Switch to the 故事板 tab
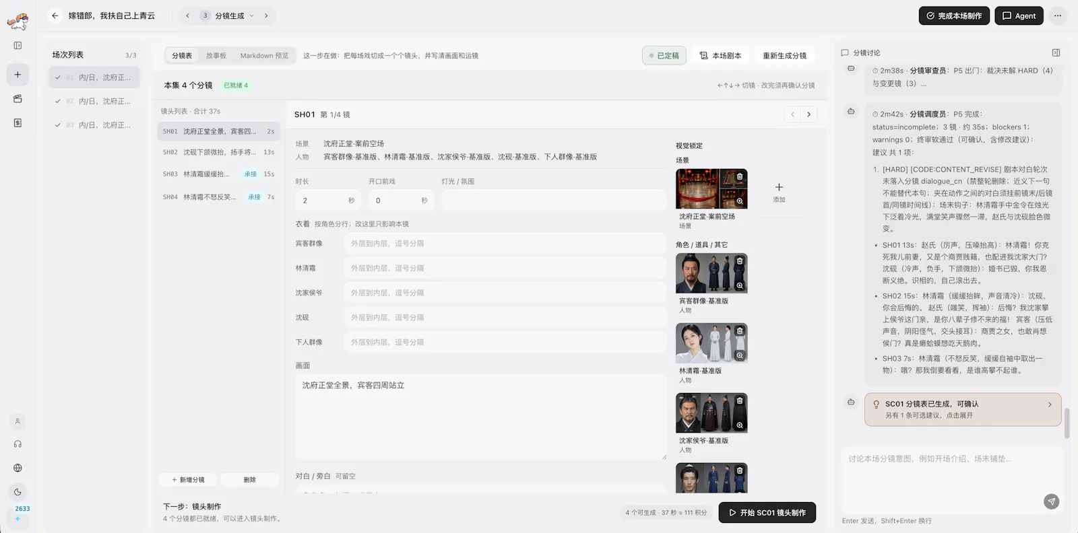The width and height of the screenshot is (1078, 533). click(216, 55)
